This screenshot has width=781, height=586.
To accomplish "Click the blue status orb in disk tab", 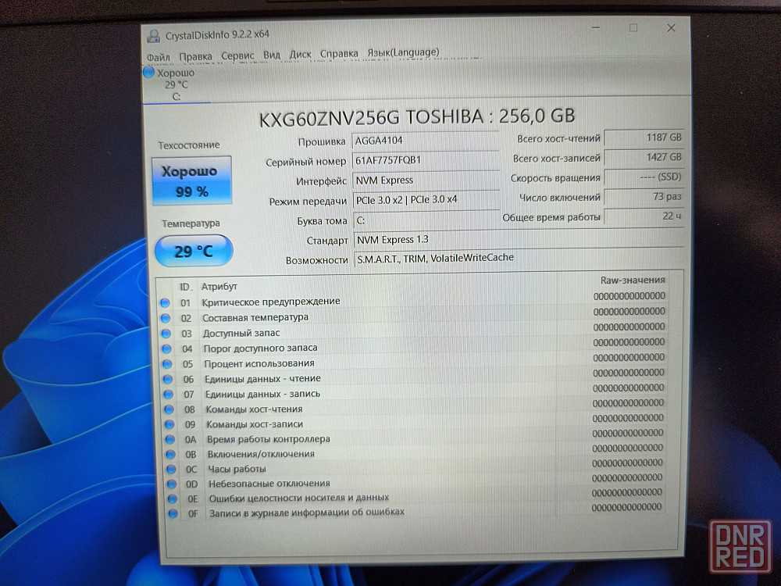I will click(x=148, y=73).
